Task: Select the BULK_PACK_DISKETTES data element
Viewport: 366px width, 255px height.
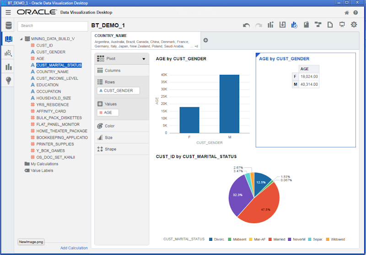Action: coord(59,118)
